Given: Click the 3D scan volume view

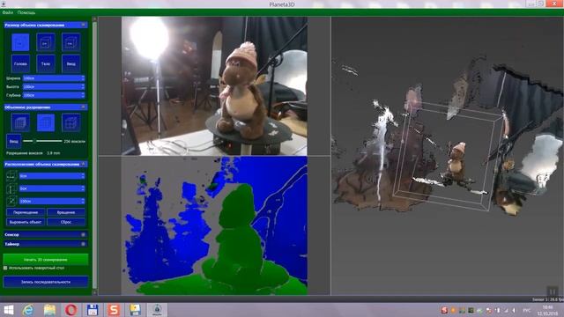Looking at the screenshot, I should tap(448, 156).
